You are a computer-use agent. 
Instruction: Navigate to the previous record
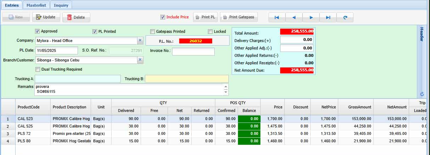(294, 17)
